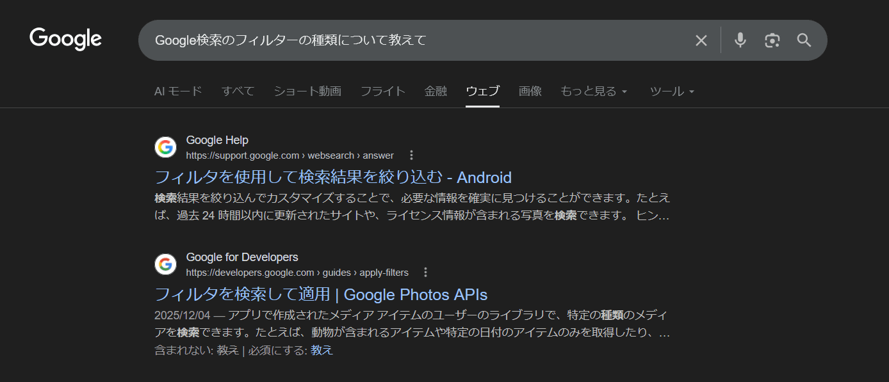Expand the もっと見る dropdown

[593, 91]
